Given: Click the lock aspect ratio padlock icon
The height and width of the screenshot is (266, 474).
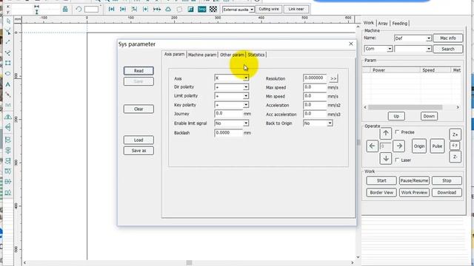Looking at the screenshot, I should (x=65, y=9).
